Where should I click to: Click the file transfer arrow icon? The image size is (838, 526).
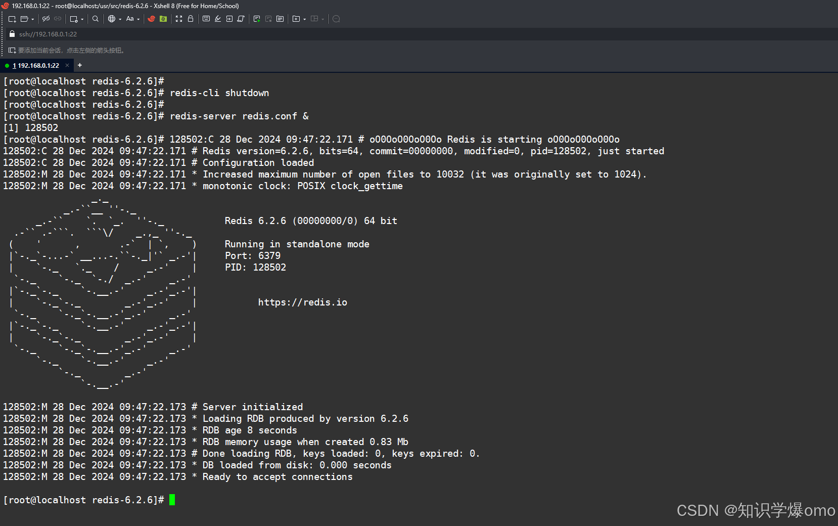coord(229,19)
